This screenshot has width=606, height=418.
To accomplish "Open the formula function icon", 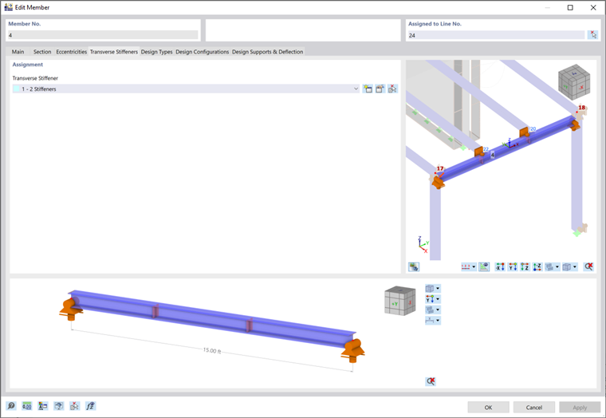I will (x=90, y=406).
